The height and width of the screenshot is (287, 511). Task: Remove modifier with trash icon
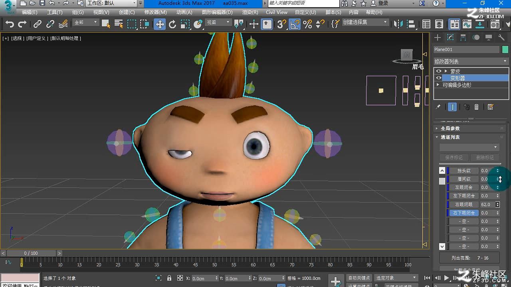coord(476,107)
